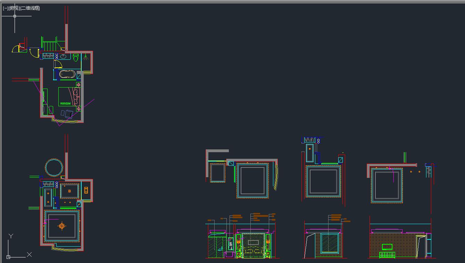Select the green television in the right elevation
This screenshot has width=465, height=263.
click(x=387, y=247)
